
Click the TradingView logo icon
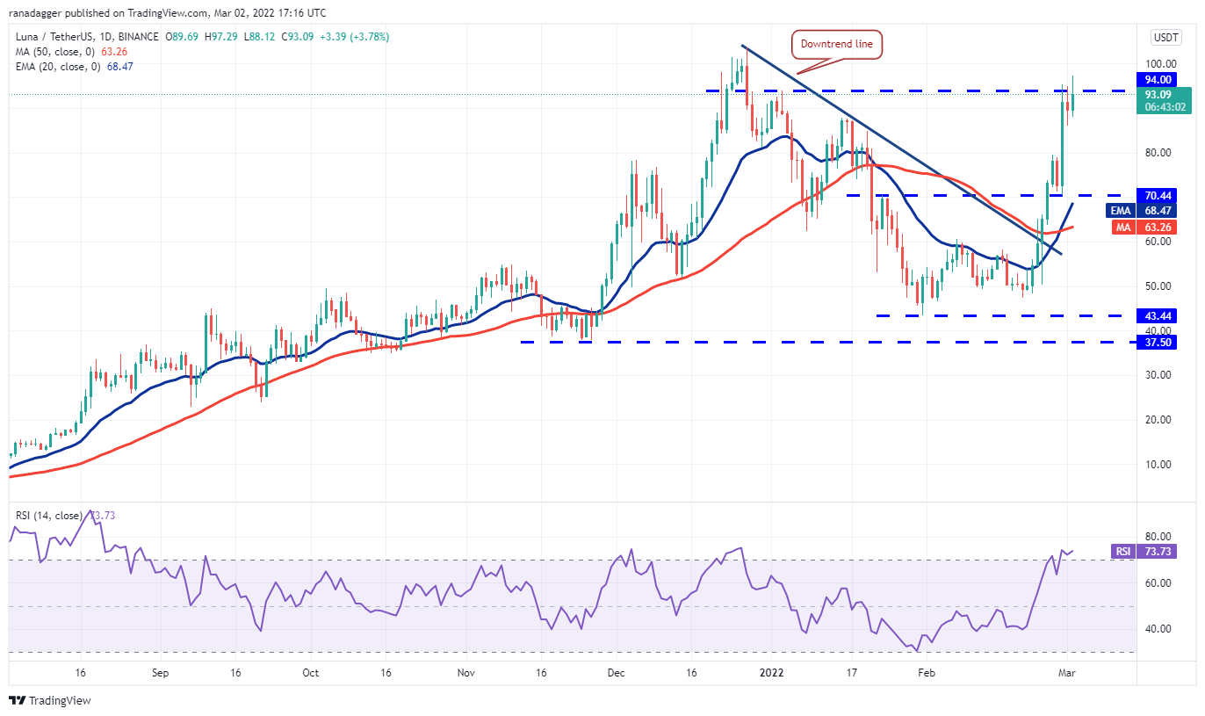(x=17, y=700)
